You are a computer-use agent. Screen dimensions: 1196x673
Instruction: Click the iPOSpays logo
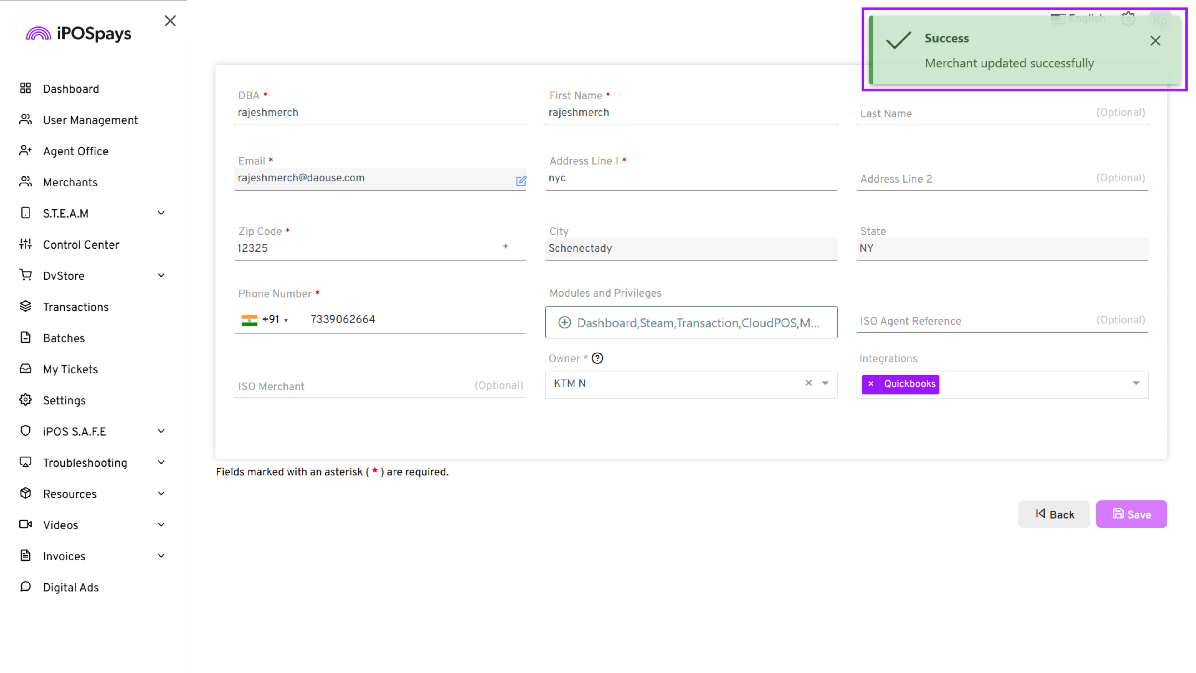tap(79, 33)
